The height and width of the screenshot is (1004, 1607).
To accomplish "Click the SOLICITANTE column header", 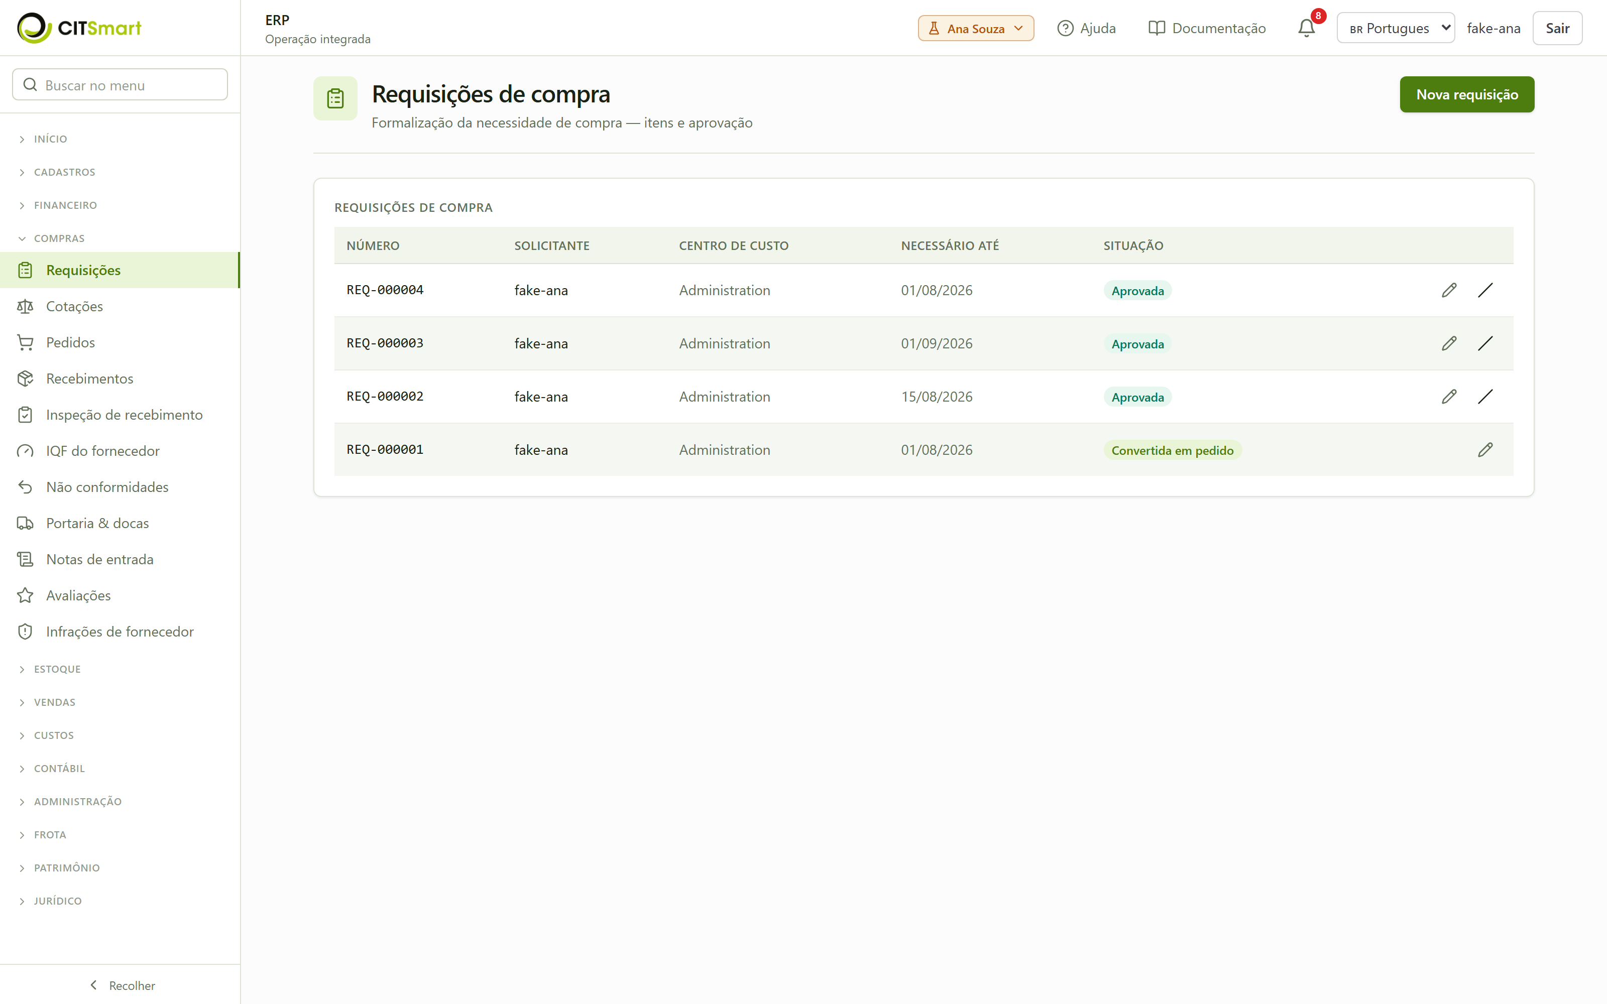I will pos(552,245).
